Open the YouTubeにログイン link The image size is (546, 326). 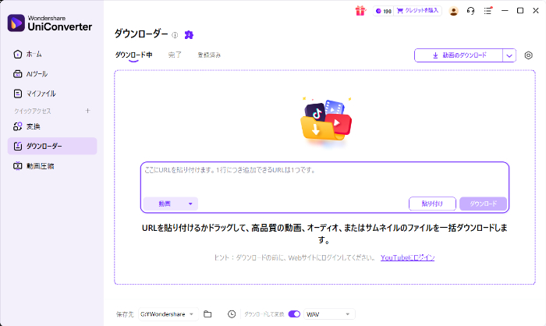click(x=407, y=257)
